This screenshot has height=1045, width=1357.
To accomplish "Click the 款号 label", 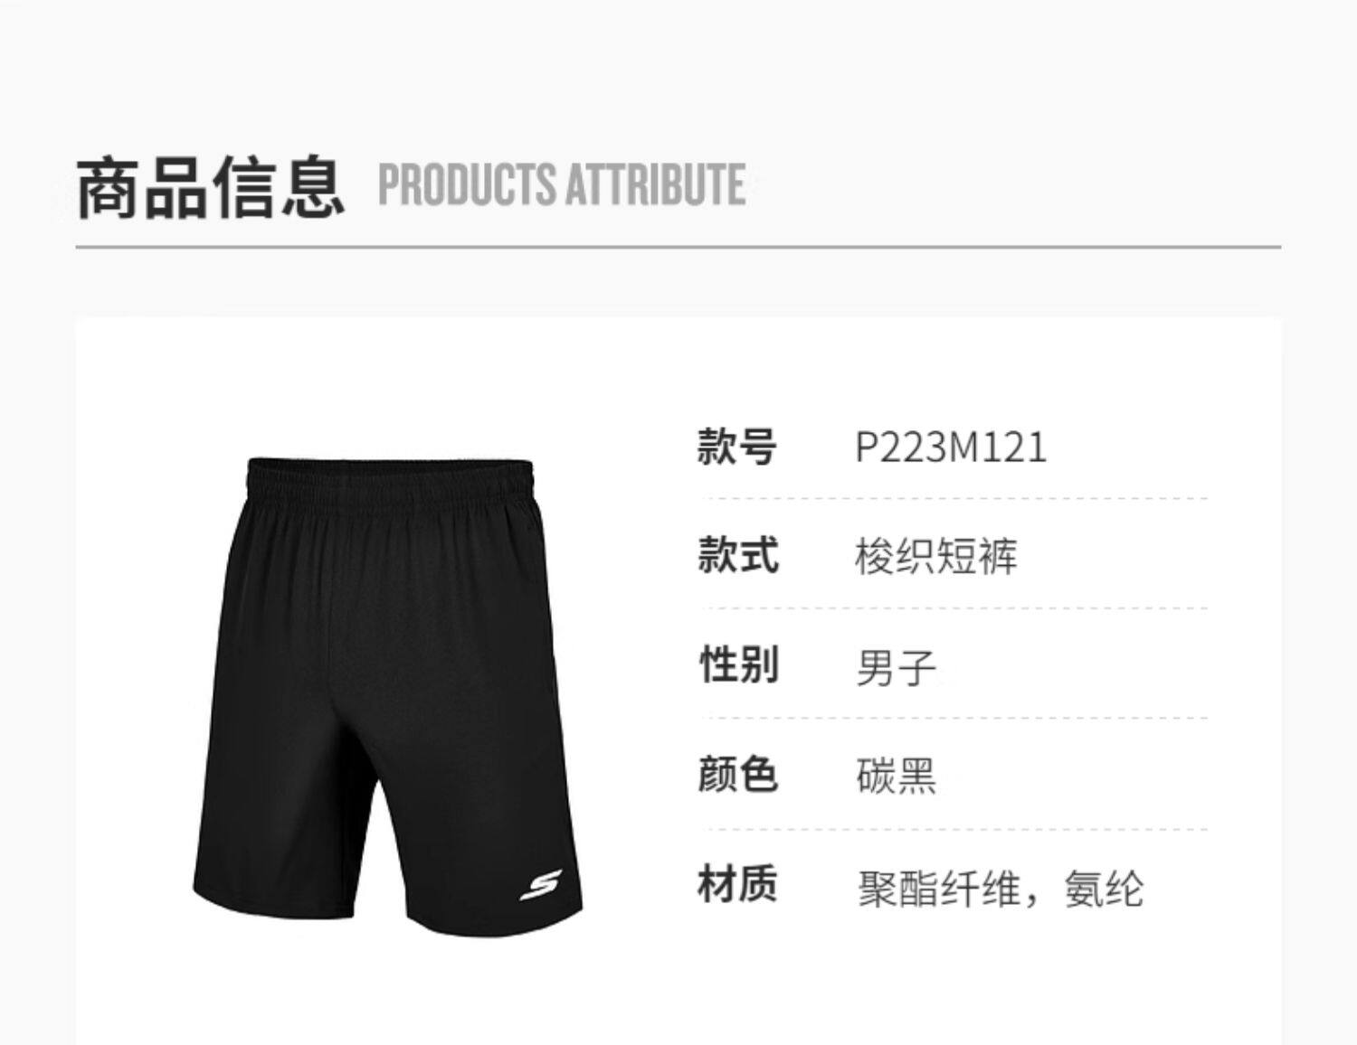I will [x=736, y=447].
